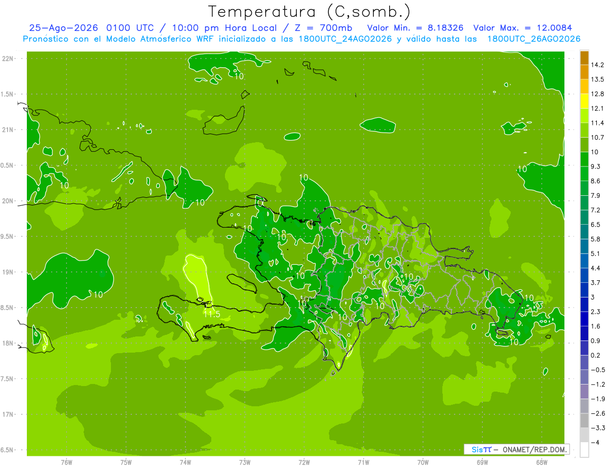Click 'Valor Max. = 12.0084' text
Viewport: 608px width, 469px height.
[x=522, y=28]
